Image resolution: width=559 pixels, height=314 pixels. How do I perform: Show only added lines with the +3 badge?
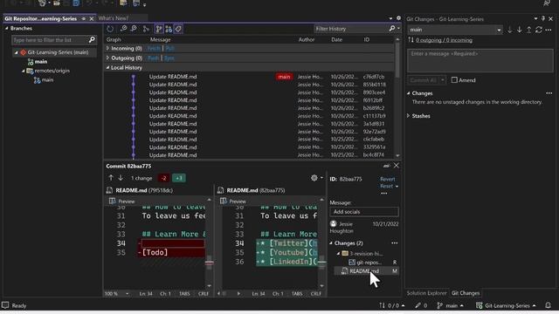(x=179, y=178)
